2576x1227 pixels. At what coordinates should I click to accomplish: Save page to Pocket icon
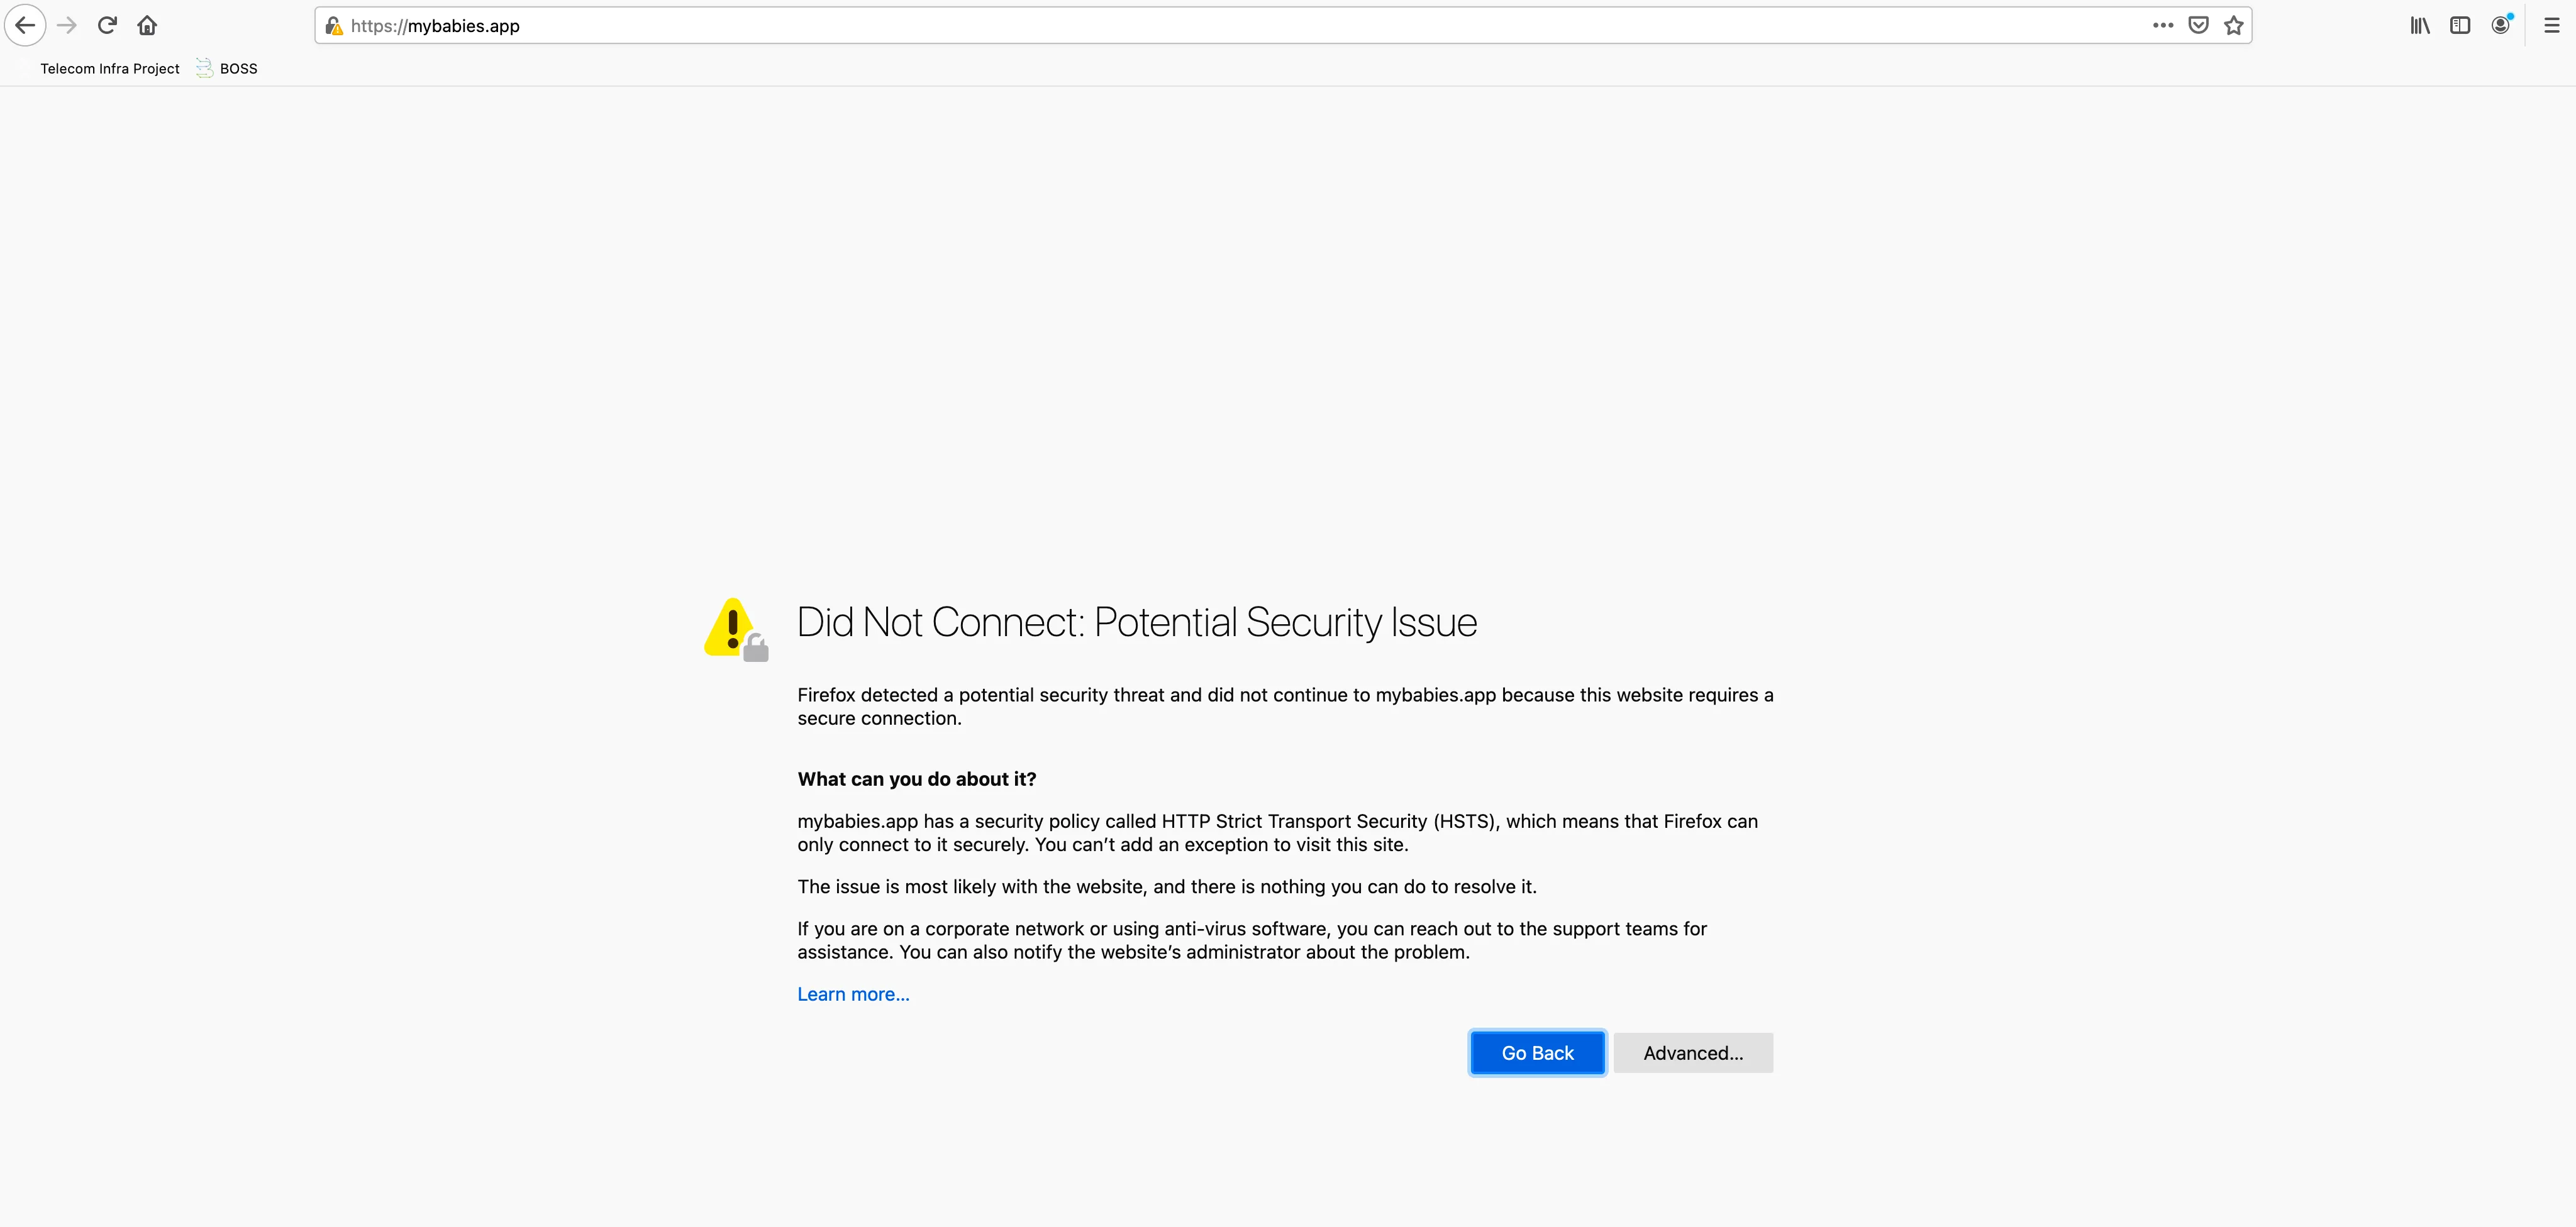(2198, 26)
